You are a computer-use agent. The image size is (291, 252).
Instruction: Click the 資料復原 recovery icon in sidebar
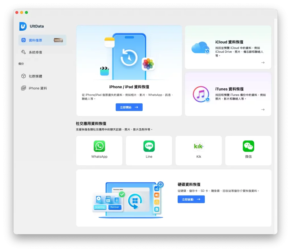23,40
